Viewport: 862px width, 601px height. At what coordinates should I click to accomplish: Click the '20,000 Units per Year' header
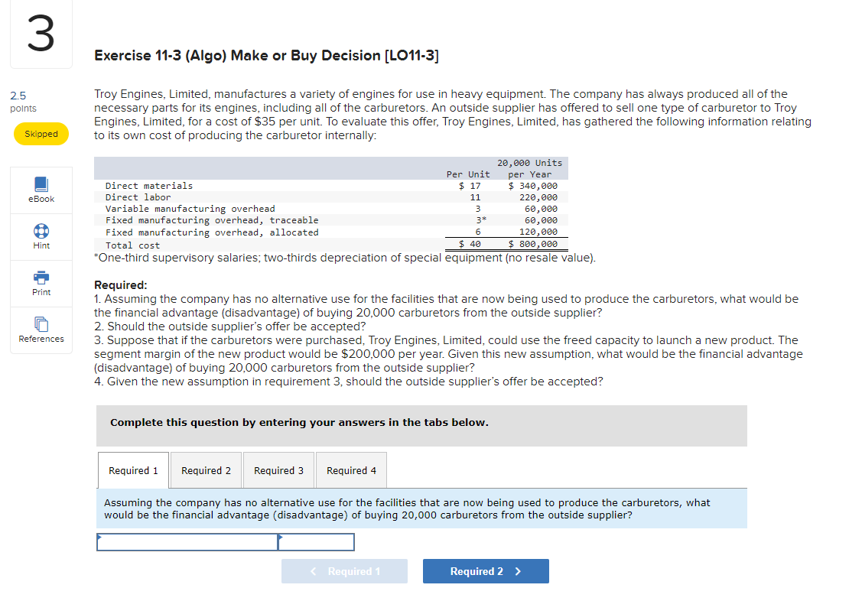click(529, 169)
